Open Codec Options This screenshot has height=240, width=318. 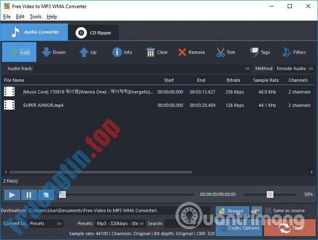238,228
